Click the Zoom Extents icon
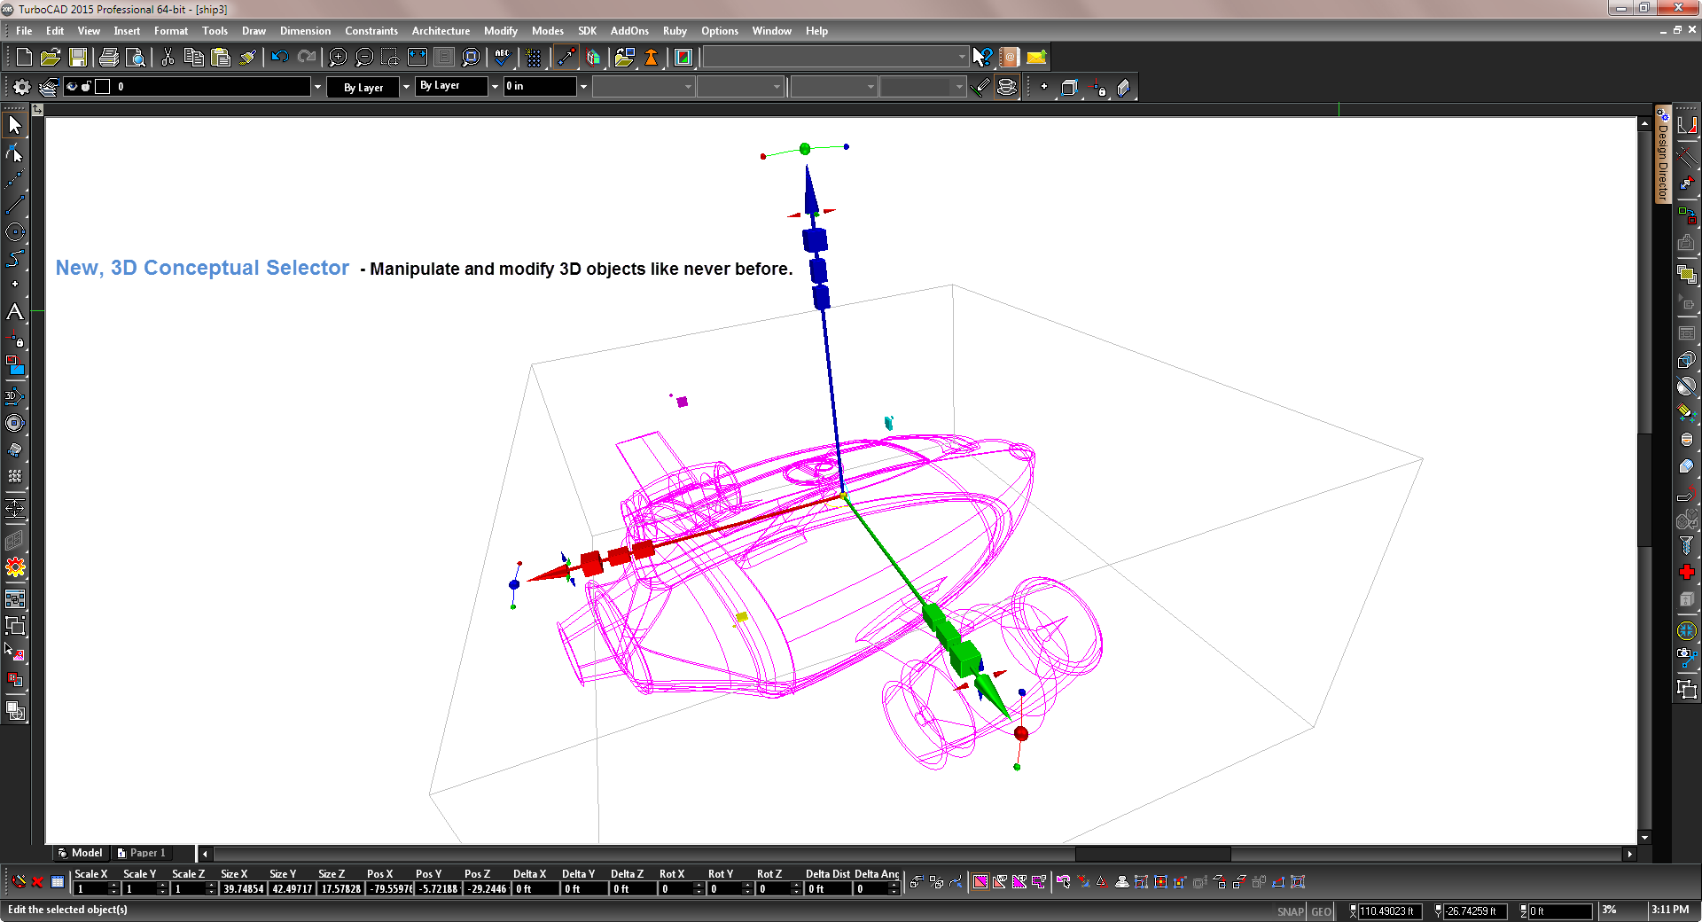Image resolution: width=1702 pixels, height=922 pixels. [418, 58]
